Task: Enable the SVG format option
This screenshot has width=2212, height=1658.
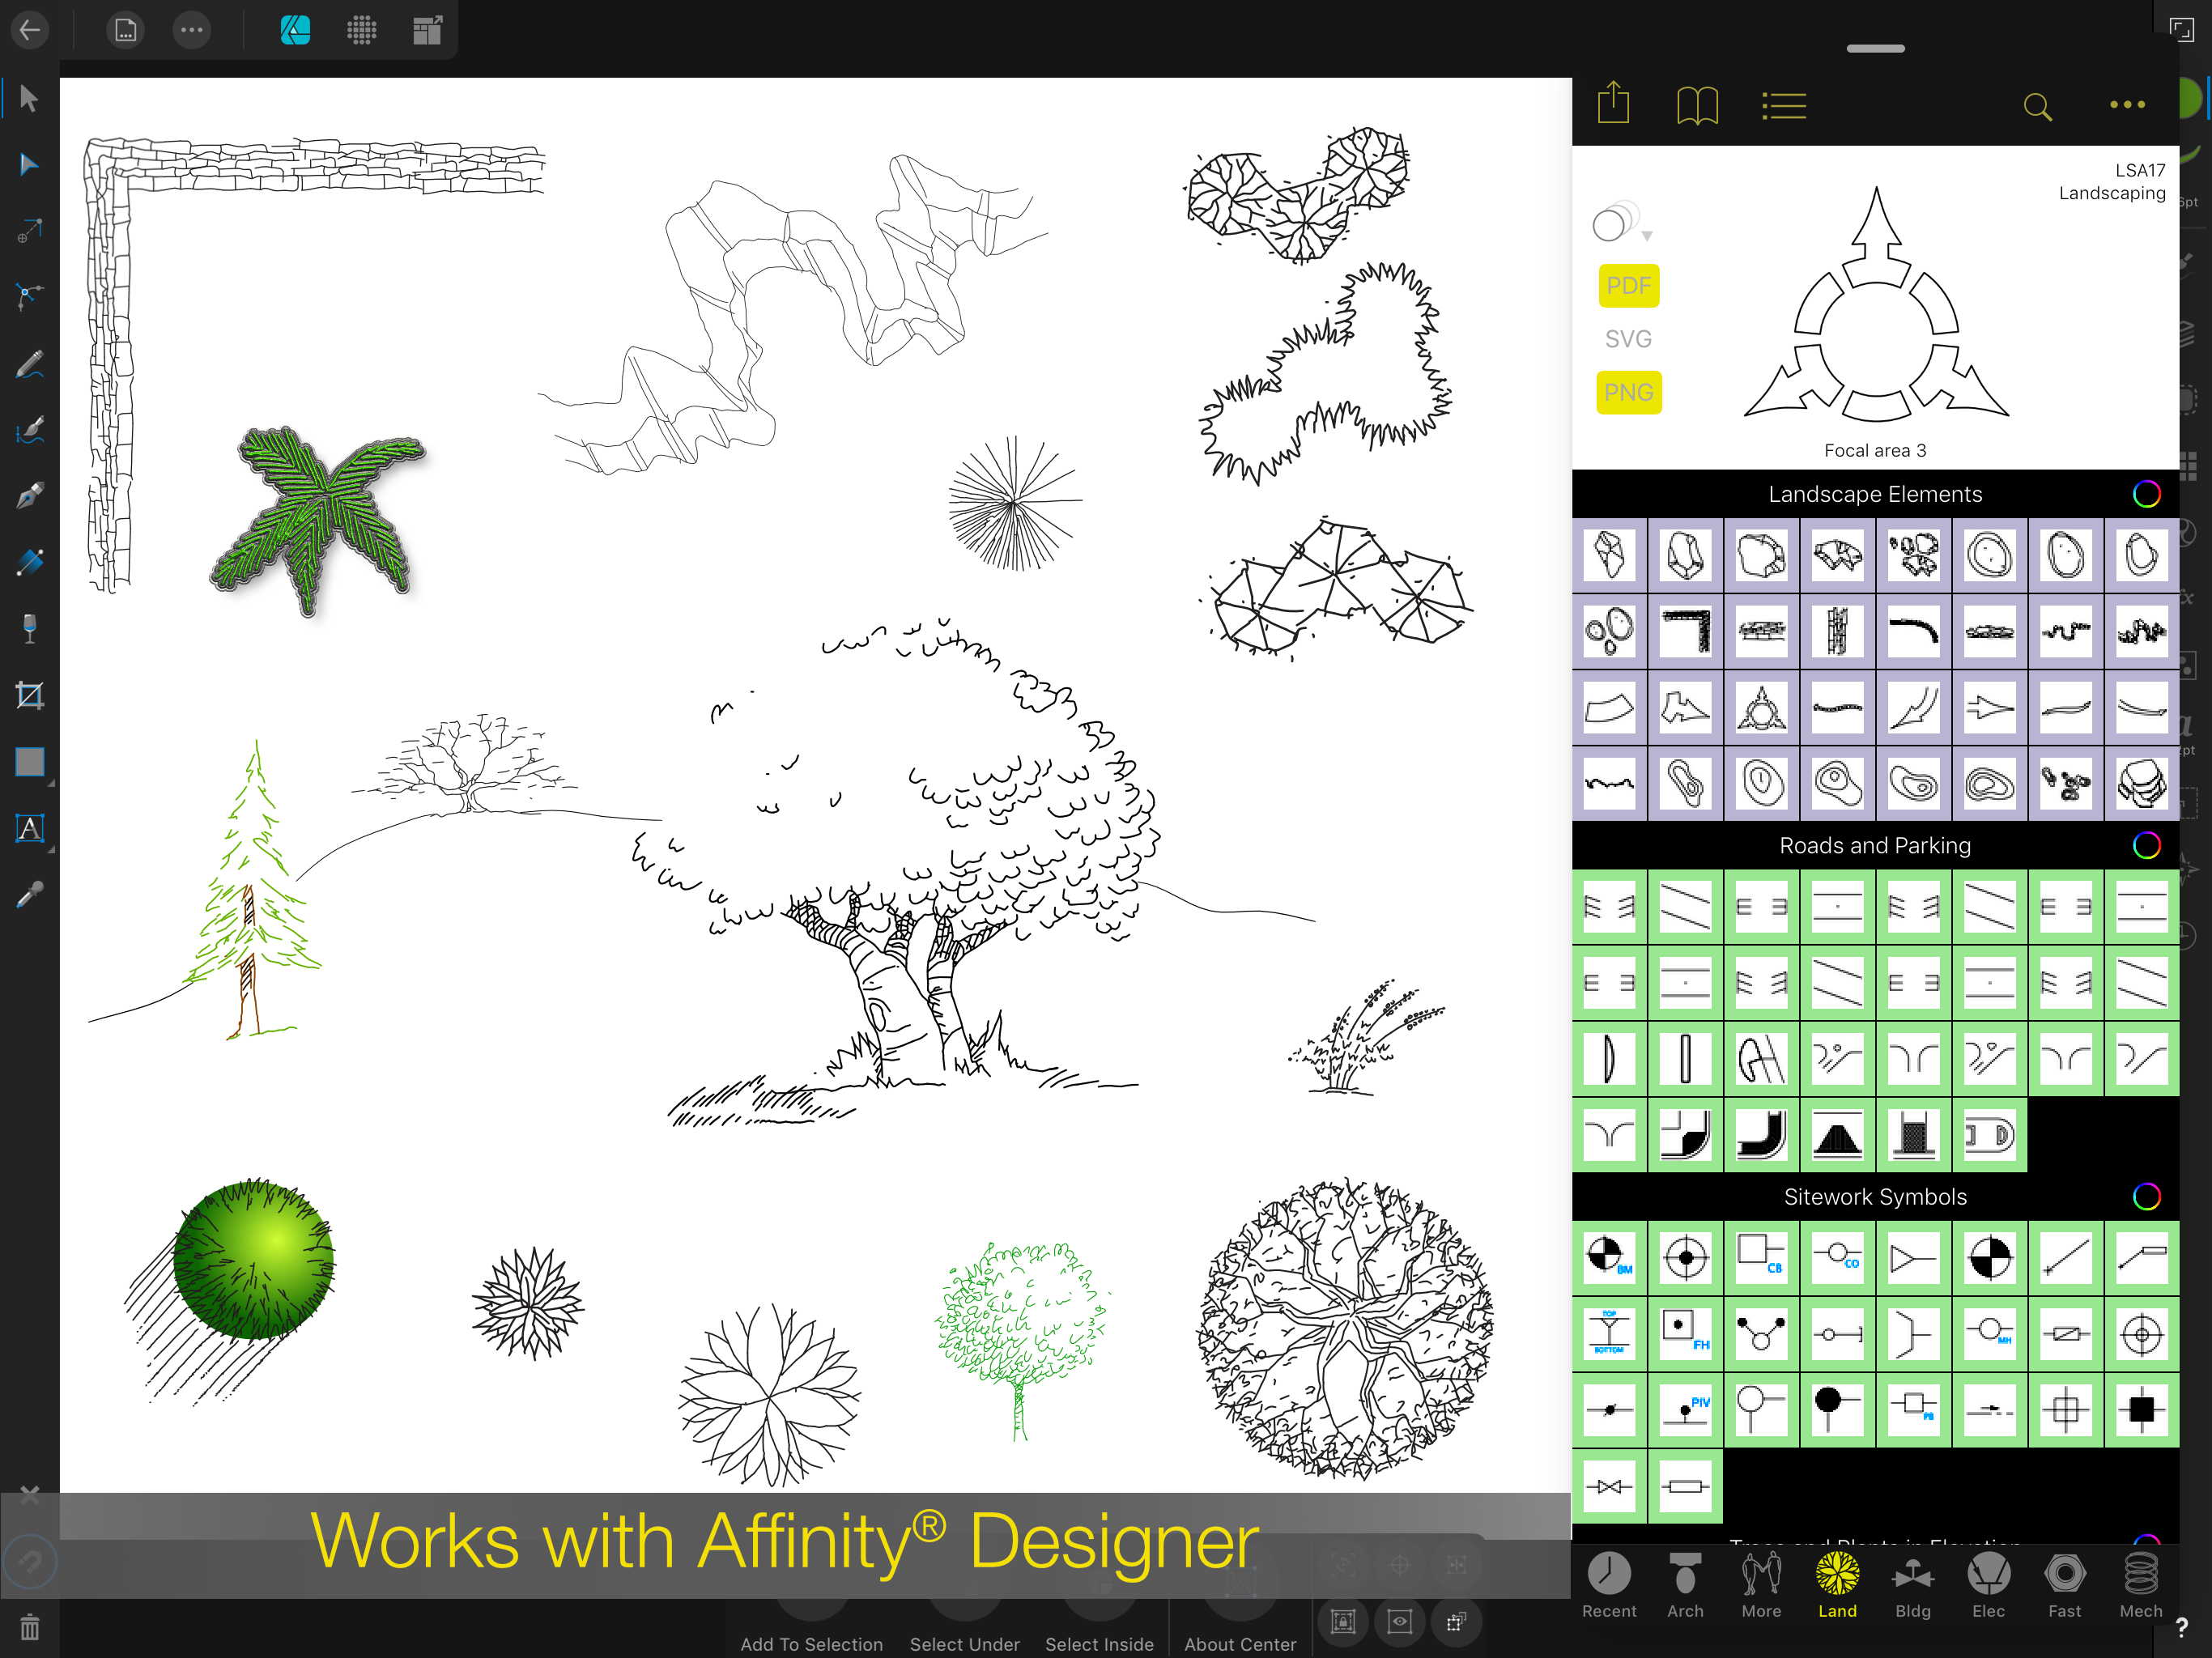Action: [1628, 339]
